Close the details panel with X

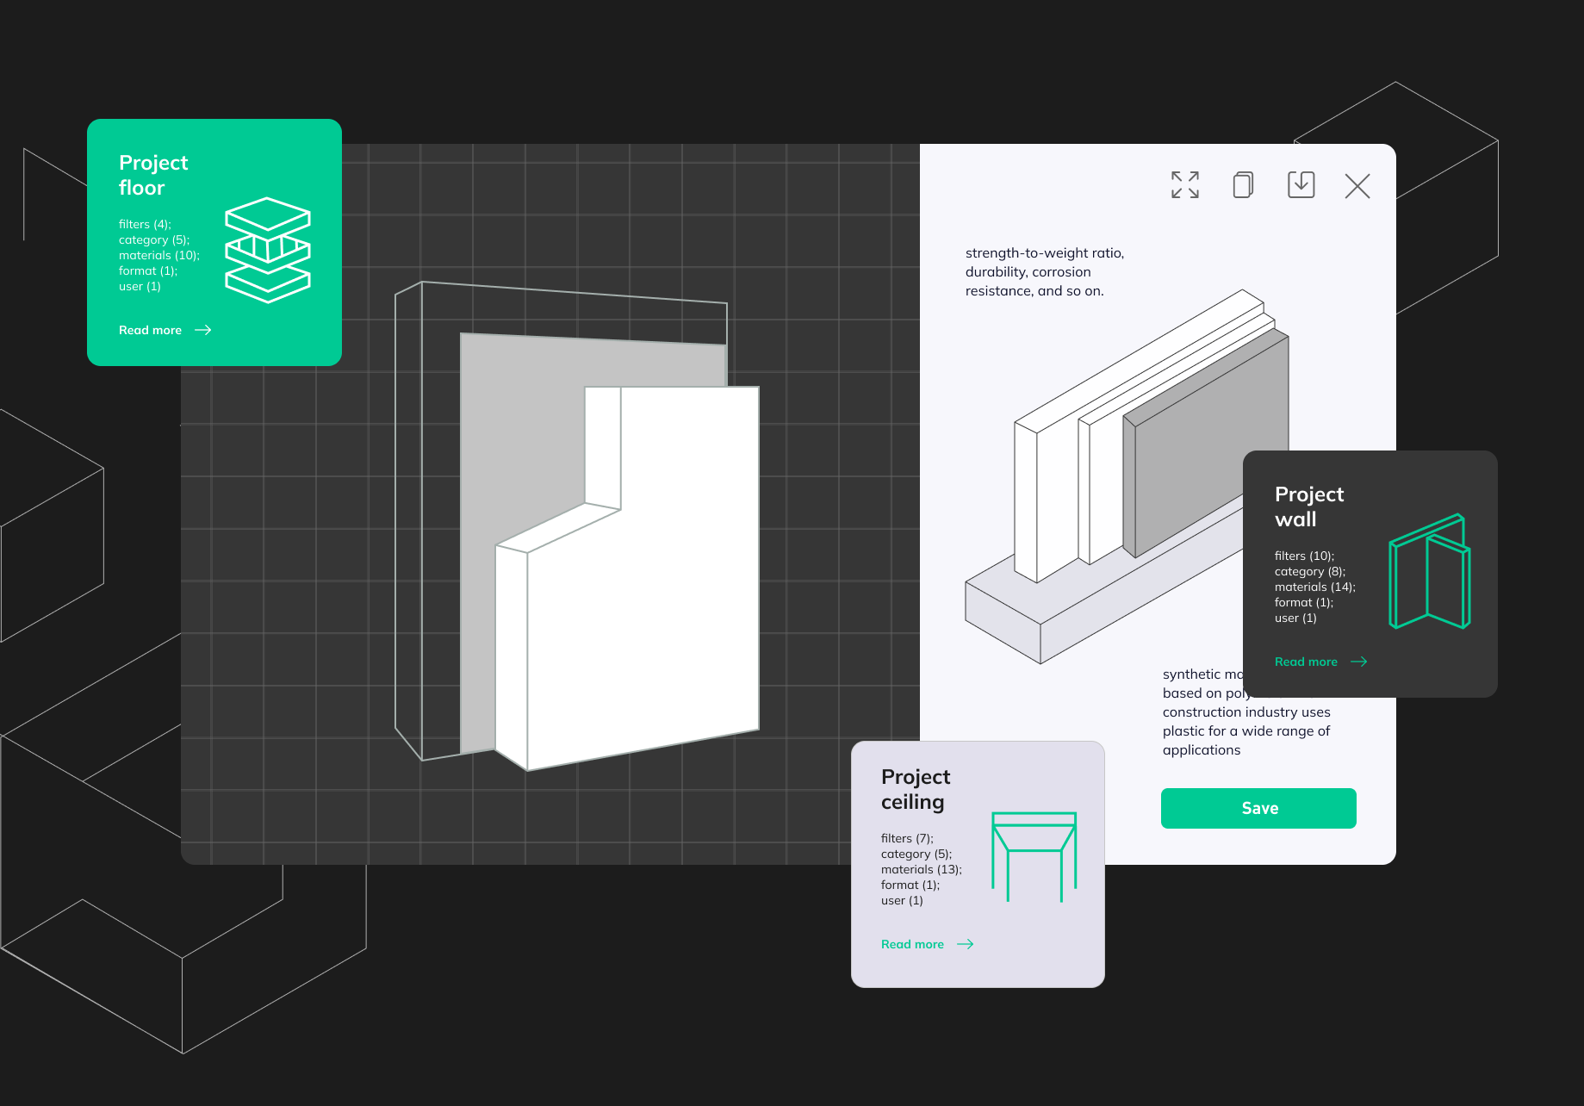pyautogui.click(x=1357, y=186)
